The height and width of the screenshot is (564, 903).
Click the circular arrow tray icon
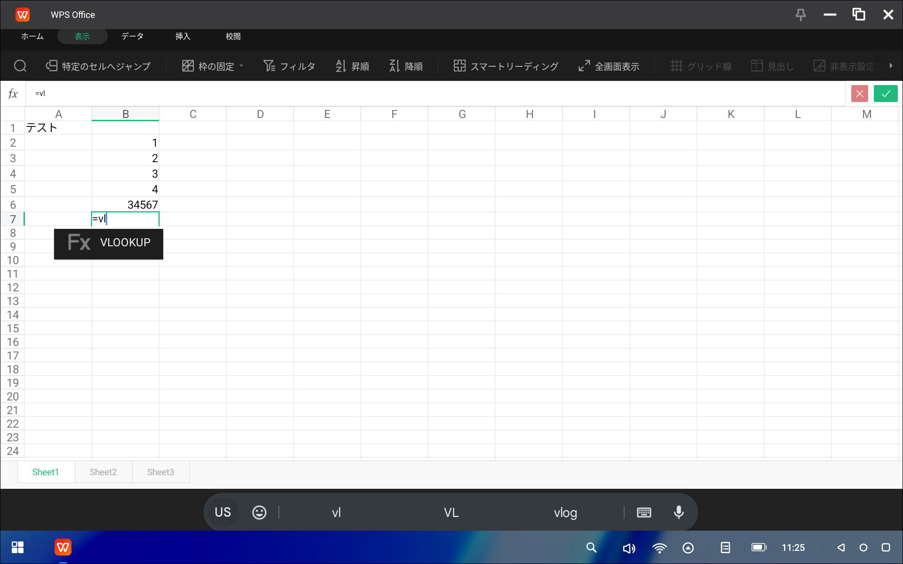[688, 548]
